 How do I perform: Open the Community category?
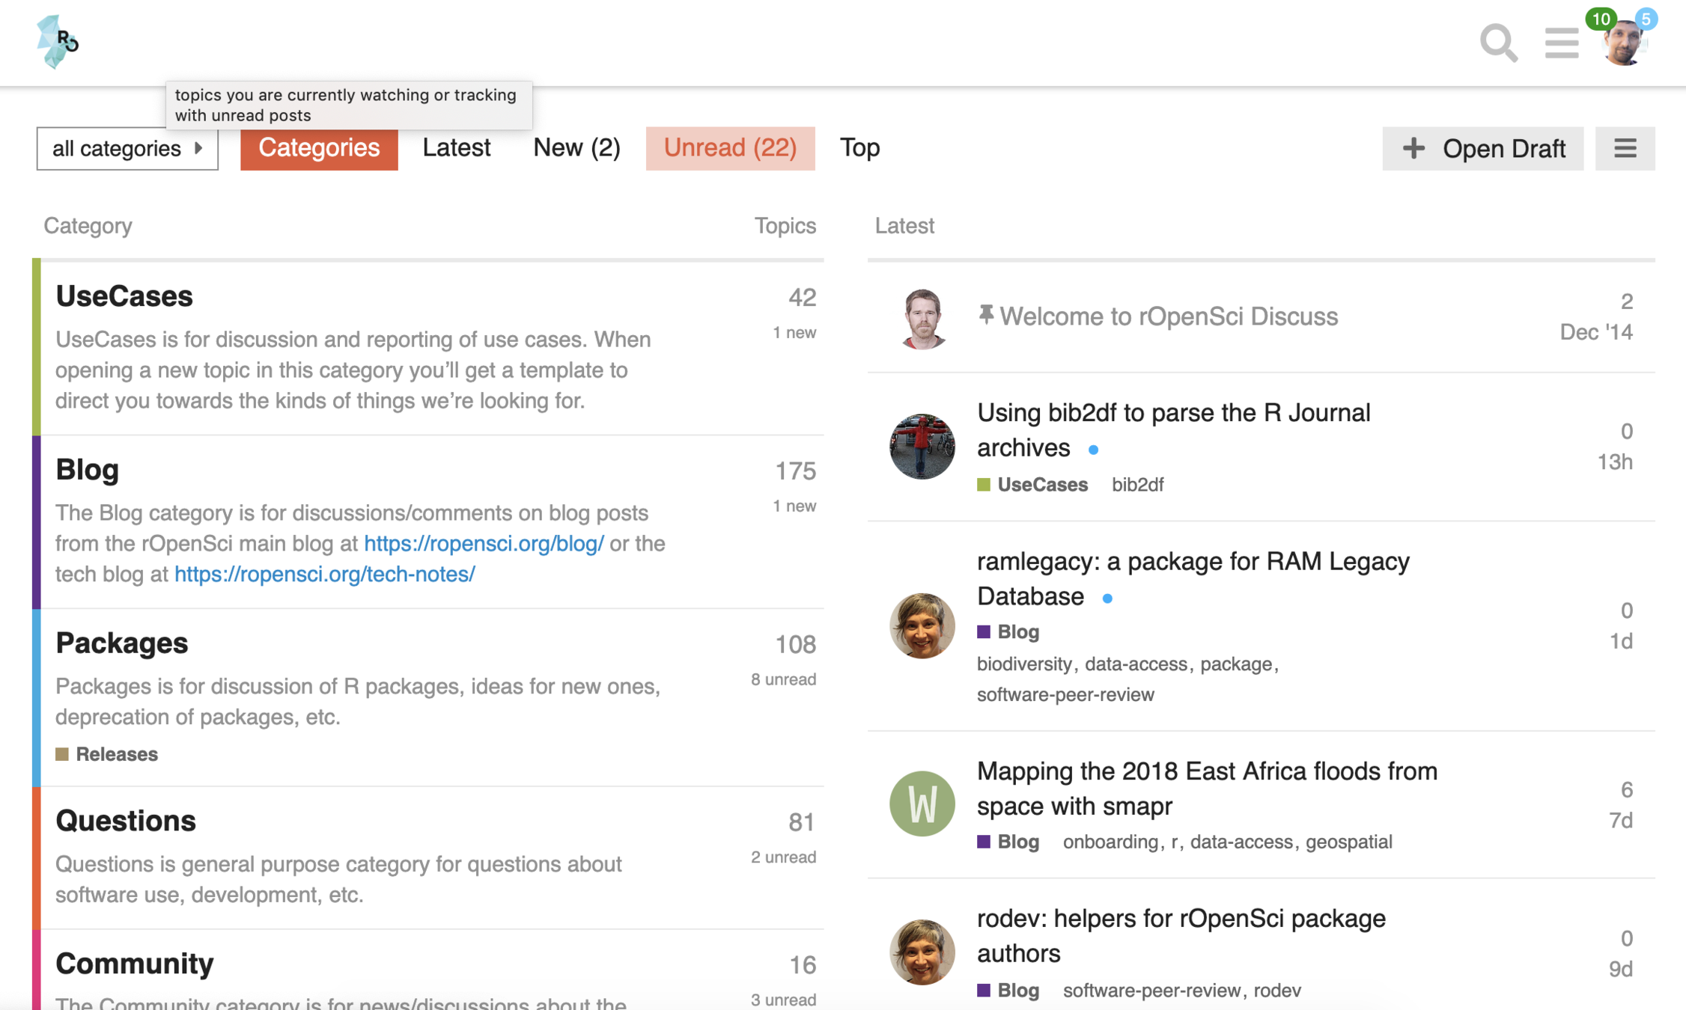pos(135,964)
